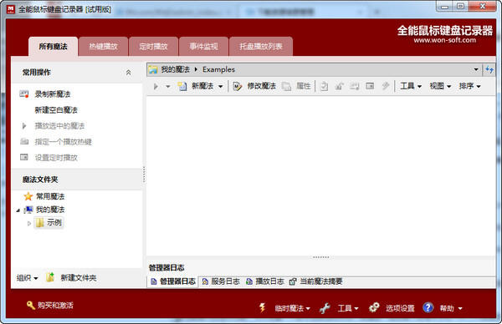The width and height of the screenshot is (502, 324).
Task: Close the 全能鼠标键盘记录器 window
Action: 483,6
